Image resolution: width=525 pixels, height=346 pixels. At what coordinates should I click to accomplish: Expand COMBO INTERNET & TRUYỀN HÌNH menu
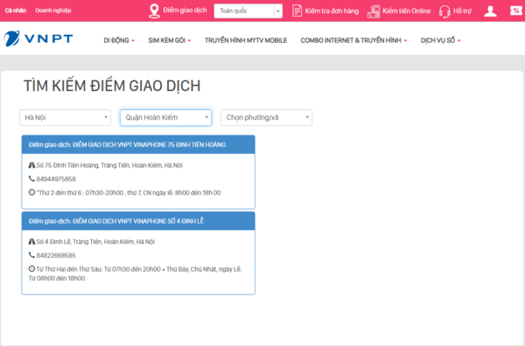pos(353,40)
